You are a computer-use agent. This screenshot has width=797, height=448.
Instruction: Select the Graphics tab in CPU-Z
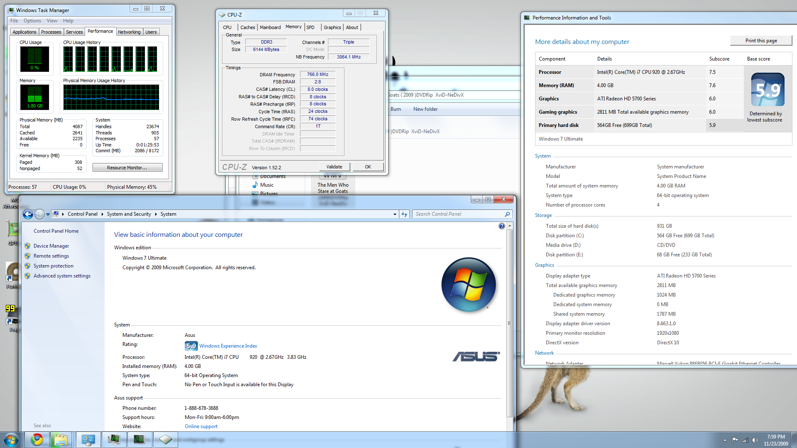click(332, 27)
